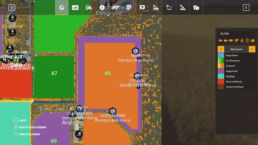
Task: Click the Wachstum filter selector label
Action: pos(236,49)
